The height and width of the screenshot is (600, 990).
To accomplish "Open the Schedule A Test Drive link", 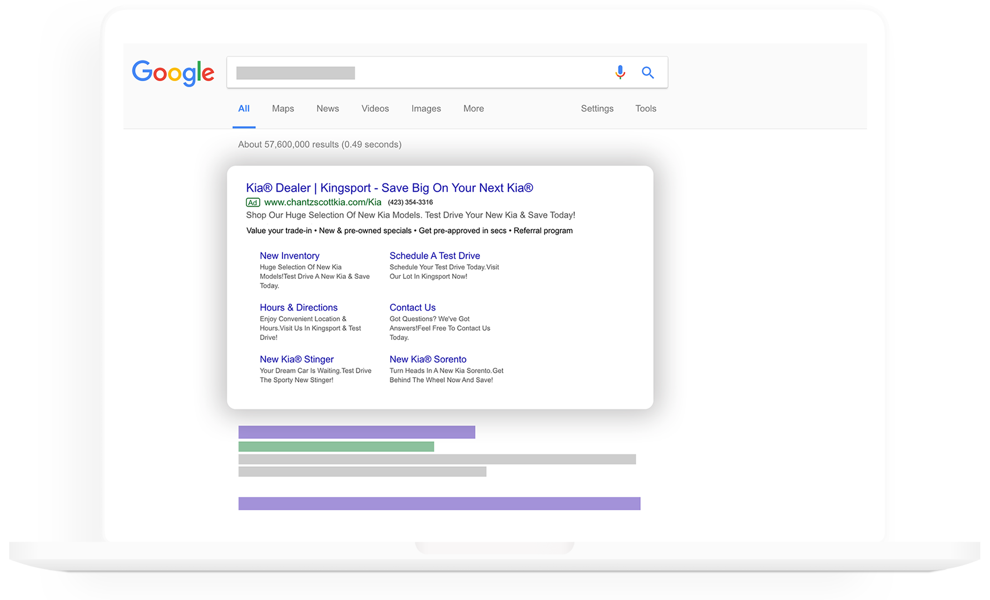I will point(434,256).
